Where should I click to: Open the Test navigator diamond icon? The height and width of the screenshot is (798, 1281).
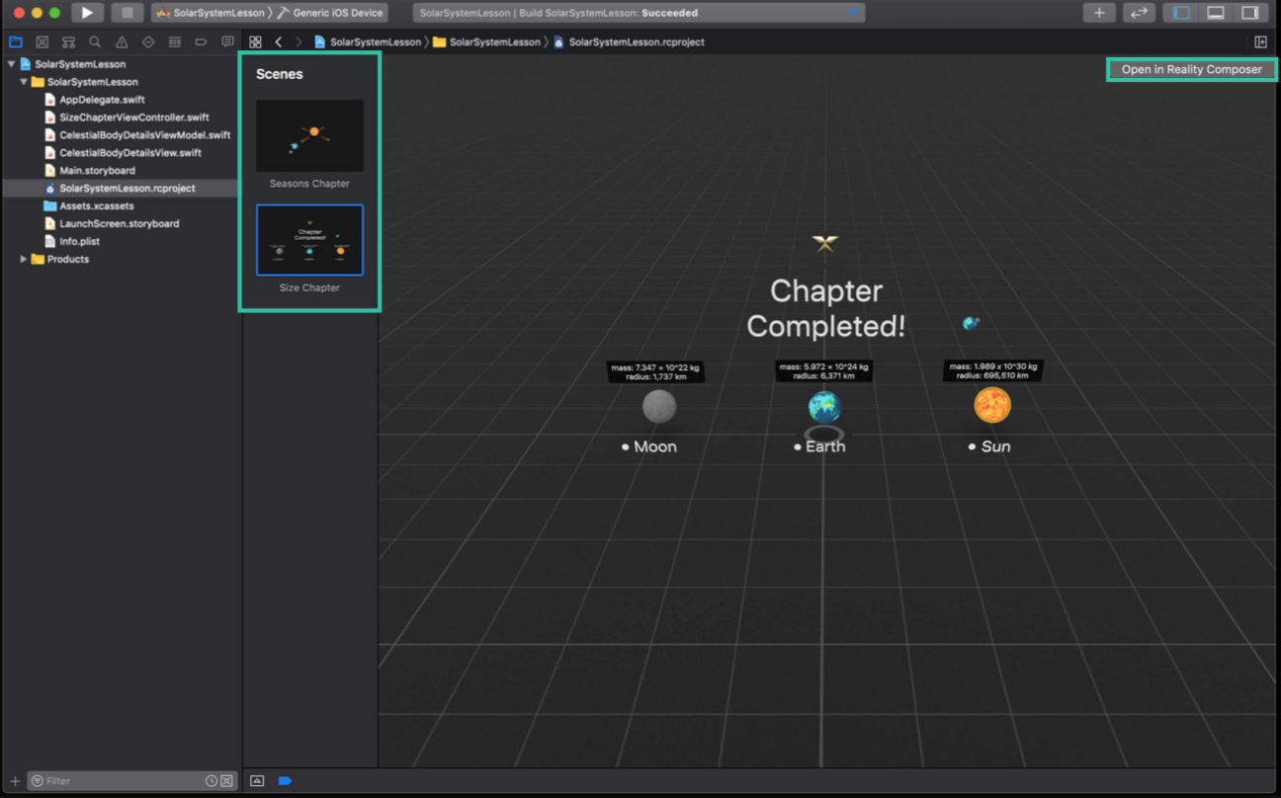pyautogui.click(x=148, y=42)
